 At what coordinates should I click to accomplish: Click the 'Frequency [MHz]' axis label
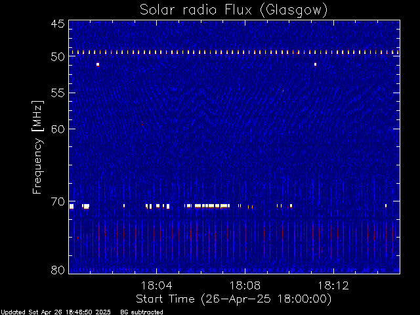click(38, 147)
